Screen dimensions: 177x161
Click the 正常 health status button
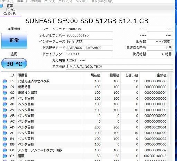pos(14,41)
